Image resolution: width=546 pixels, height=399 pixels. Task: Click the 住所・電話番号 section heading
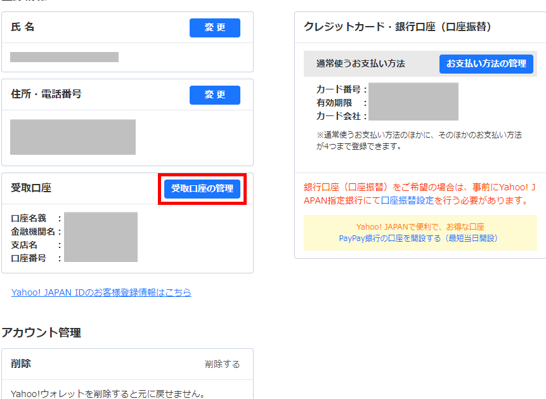(46, 94)
